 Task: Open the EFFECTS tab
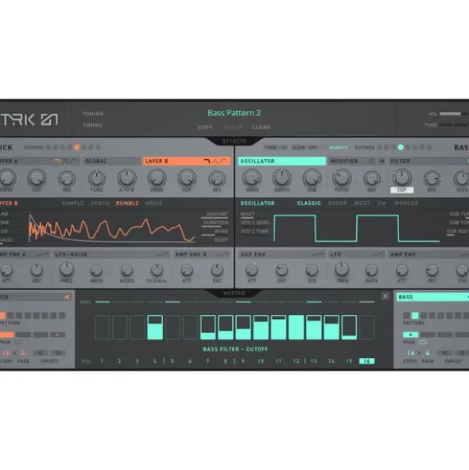tap(234, 141)
